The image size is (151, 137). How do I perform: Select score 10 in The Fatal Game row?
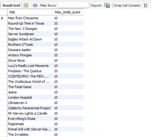68,87
